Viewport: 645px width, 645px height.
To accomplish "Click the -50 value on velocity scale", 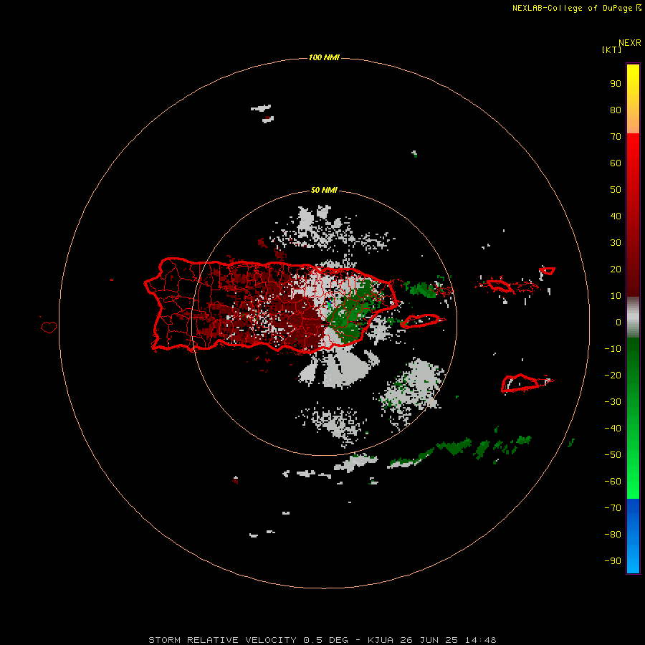I will 613,455.
